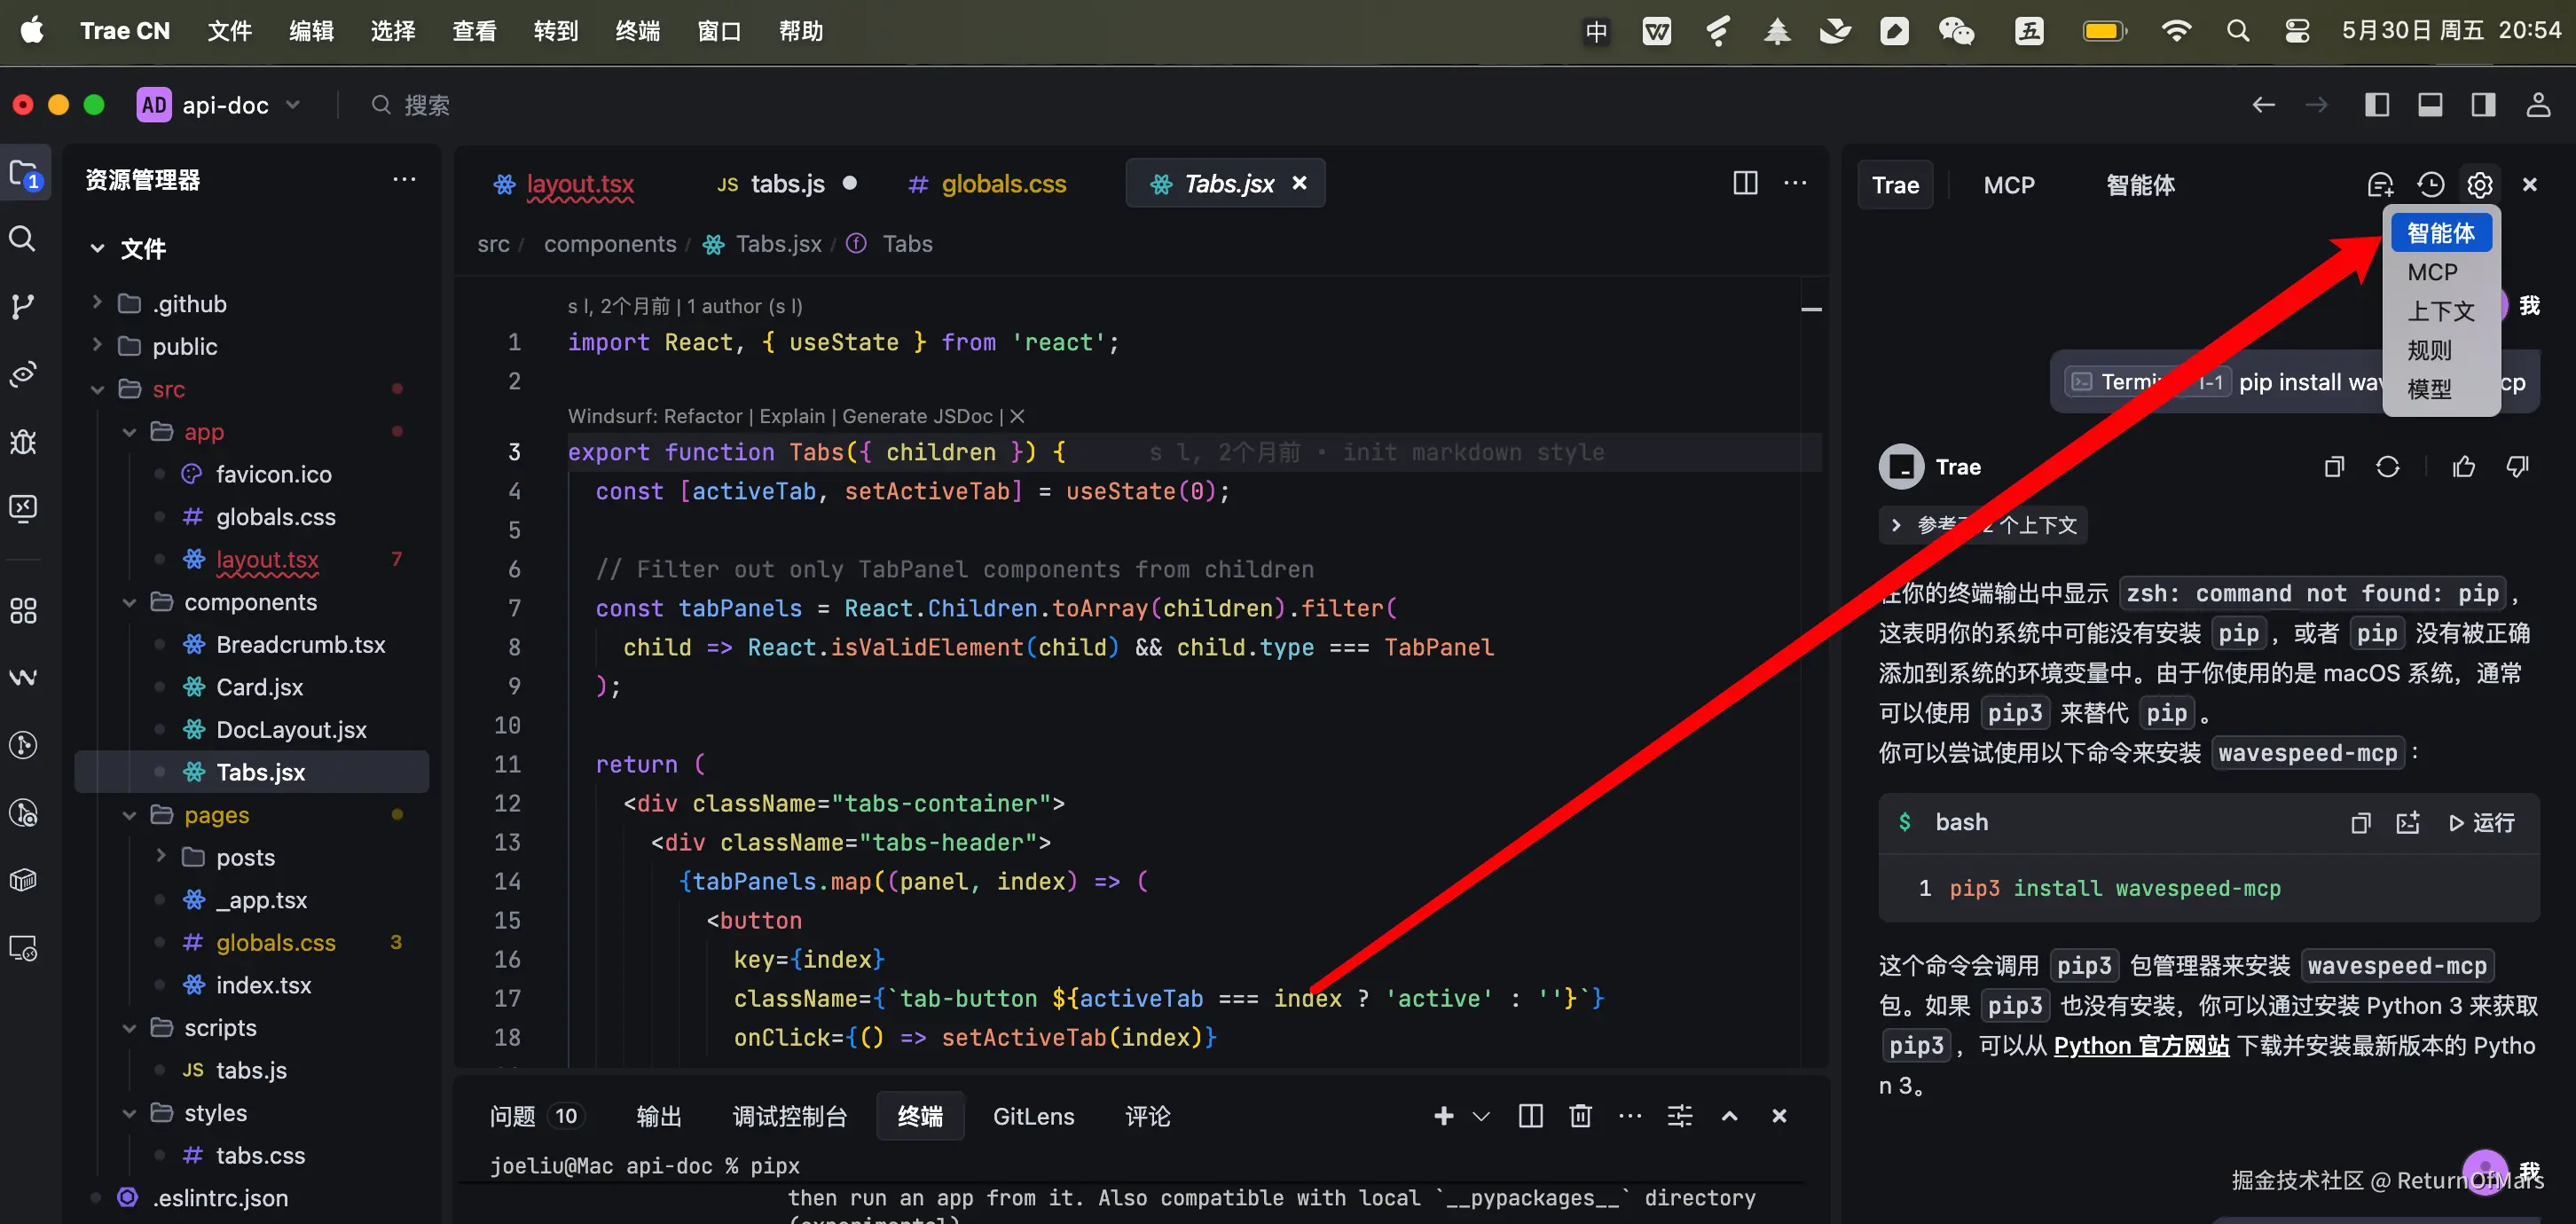Toggle the bottom panel layout button
This screenshot has height=1224, width=2576.
click(x=2430, y=105)
